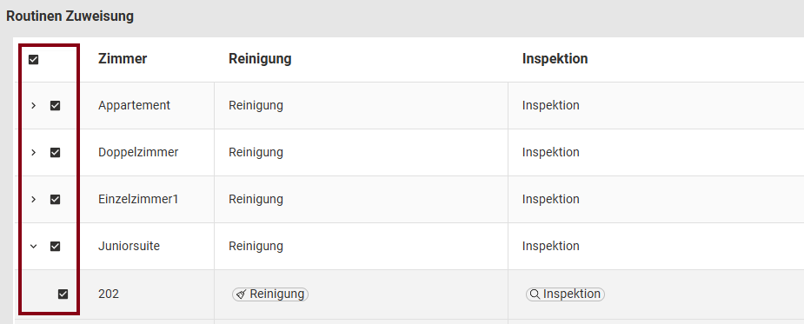Expand the Appartement row chevron
The height and width of the screenshot is (324, 804).
point(33,106)
